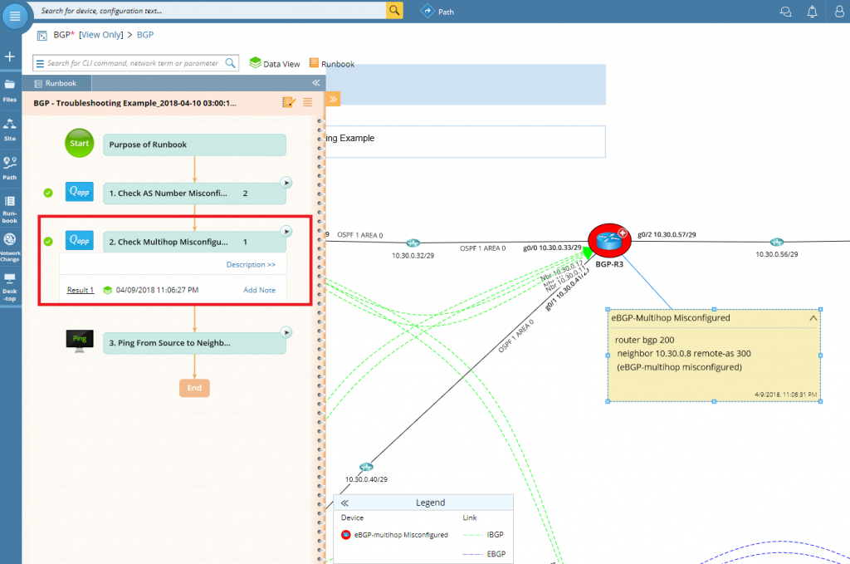Open Runbook from the toolbar

[x=332, y=63]
